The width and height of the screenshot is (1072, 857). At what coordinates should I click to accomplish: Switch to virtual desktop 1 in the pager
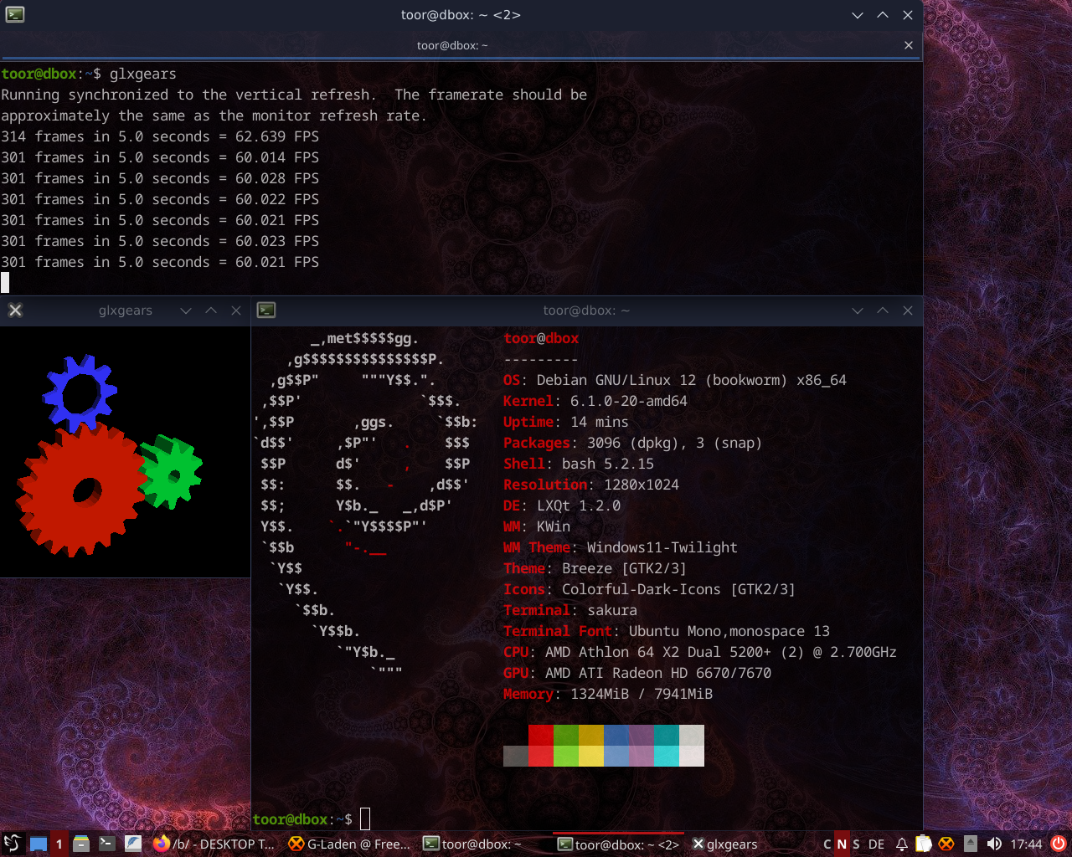coord(59,844)
